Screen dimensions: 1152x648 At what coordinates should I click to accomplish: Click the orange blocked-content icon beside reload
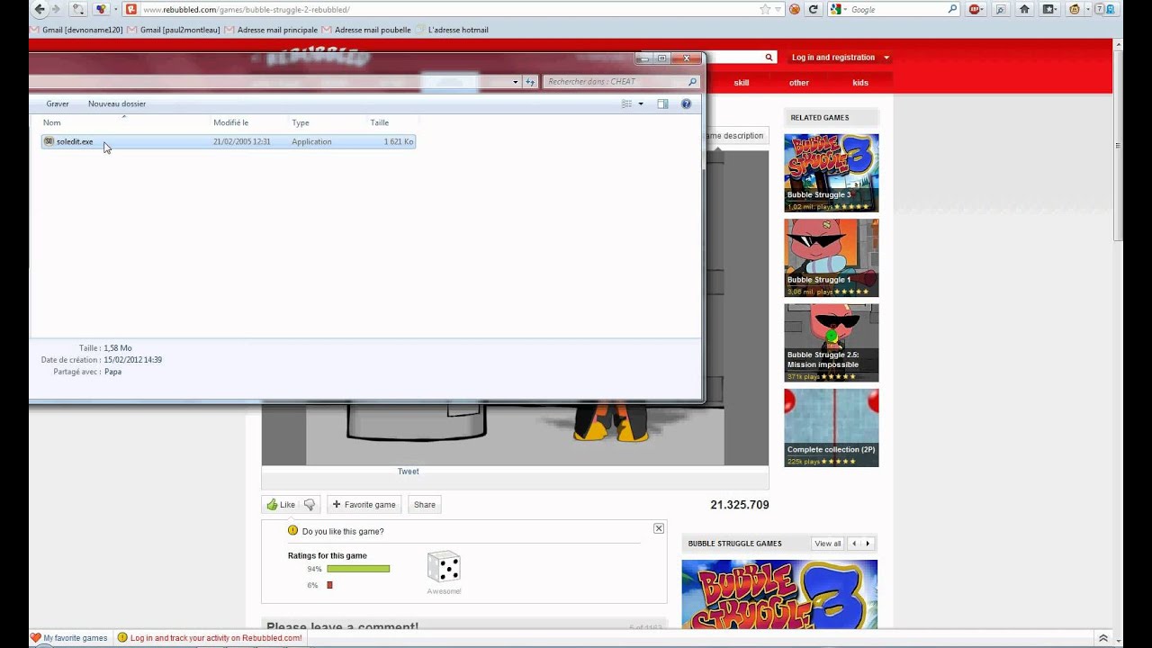point(795,9)
